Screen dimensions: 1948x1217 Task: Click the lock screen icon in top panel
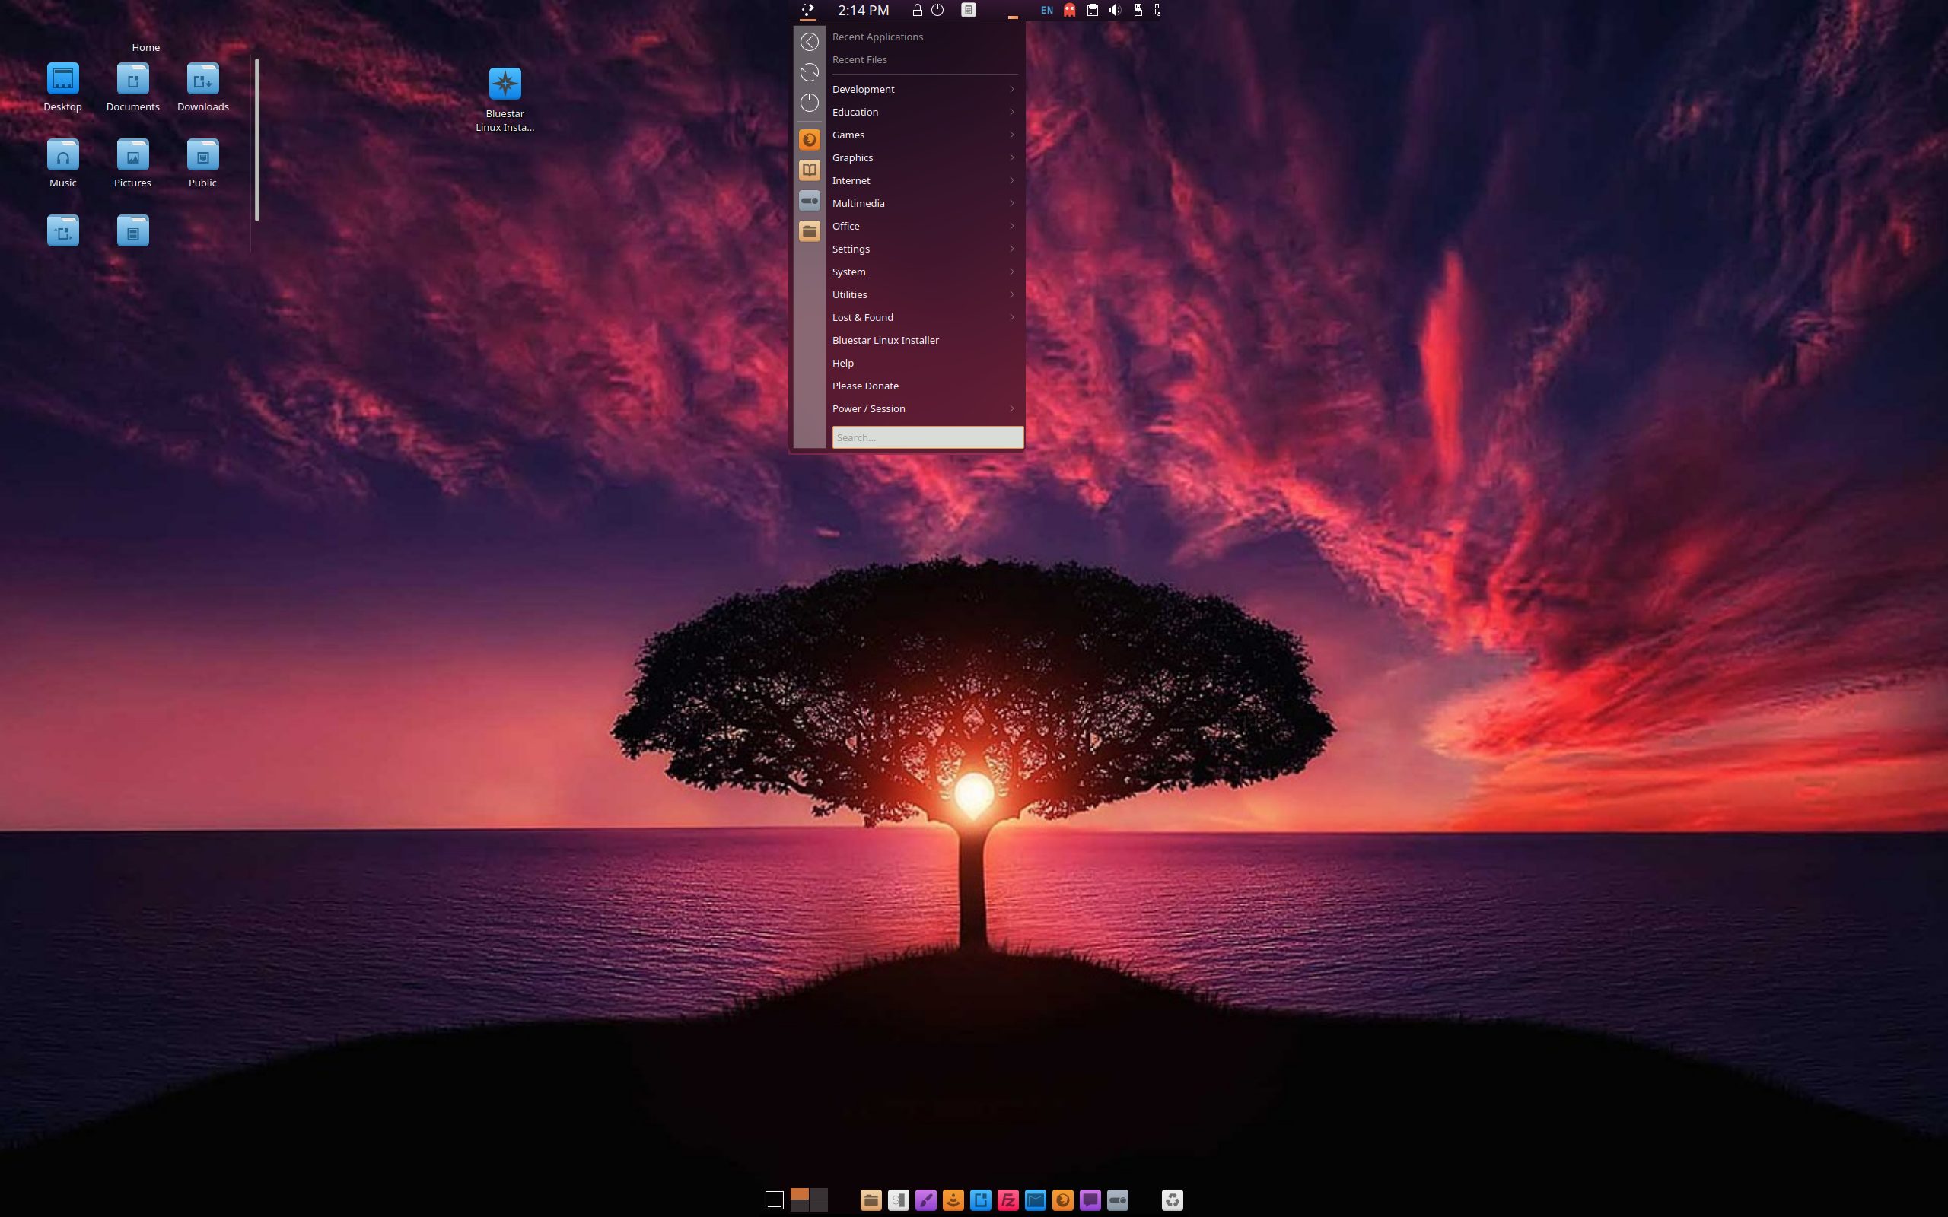coord(917,11)
